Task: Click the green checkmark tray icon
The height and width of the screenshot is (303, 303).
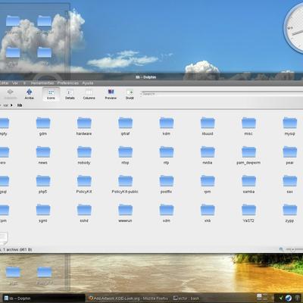Action: tap(281, 298)
